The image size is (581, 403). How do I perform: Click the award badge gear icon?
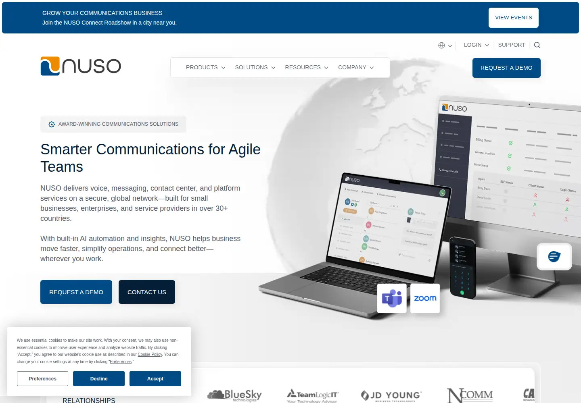pyautogui.click(x=52, y=124)
